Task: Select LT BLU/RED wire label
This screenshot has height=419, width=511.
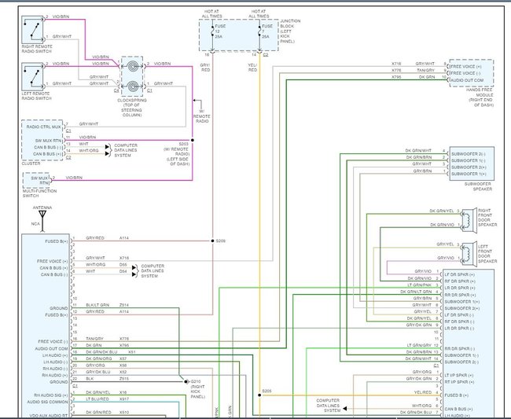Action: click(97, 399)
